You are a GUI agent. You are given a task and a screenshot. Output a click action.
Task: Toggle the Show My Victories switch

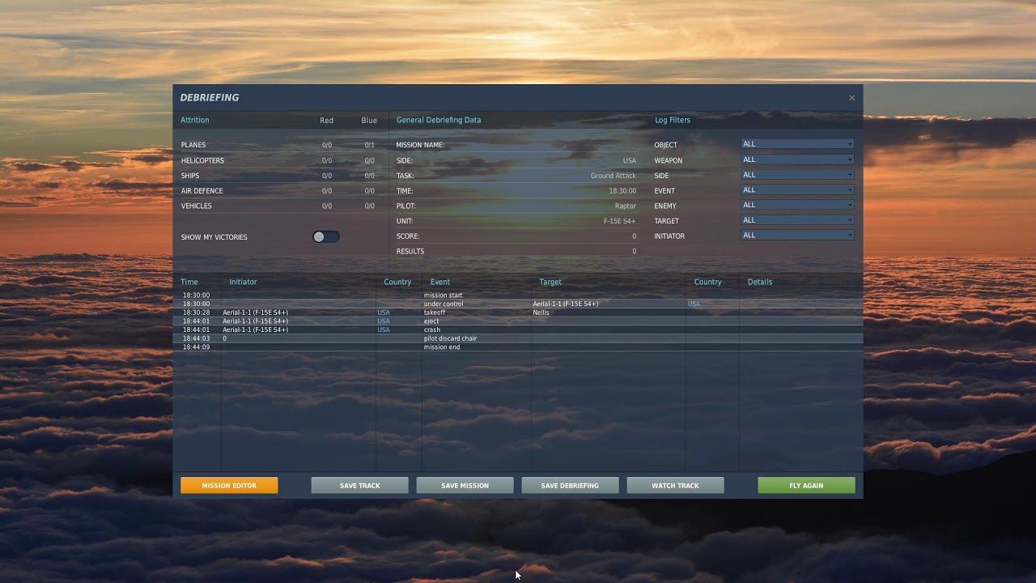pyautogui.click(x=326, y=237)
